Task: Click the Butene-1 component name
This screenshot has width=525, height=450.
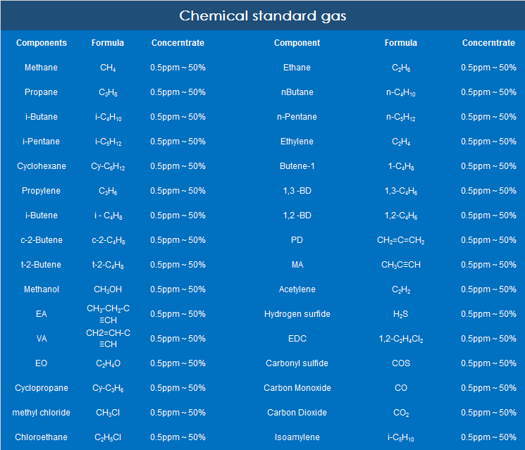Action: click(x=297, y=166)
